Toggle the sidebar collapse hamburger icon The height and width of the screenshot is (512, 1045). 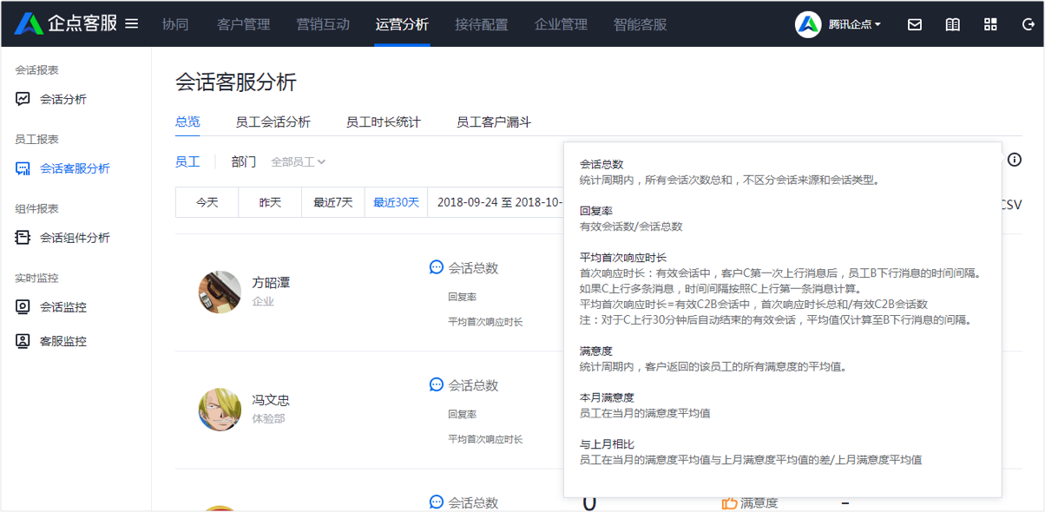tap(132, 23)
